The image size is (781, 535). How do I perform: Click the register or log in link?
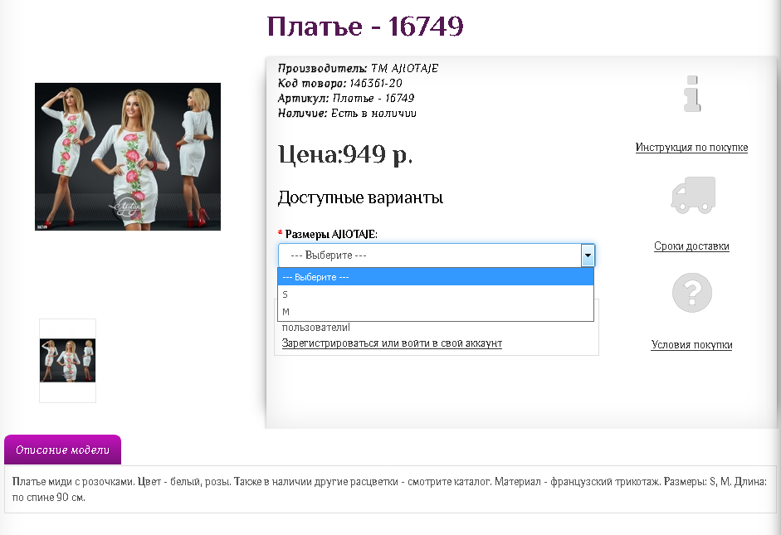[392, 343]
